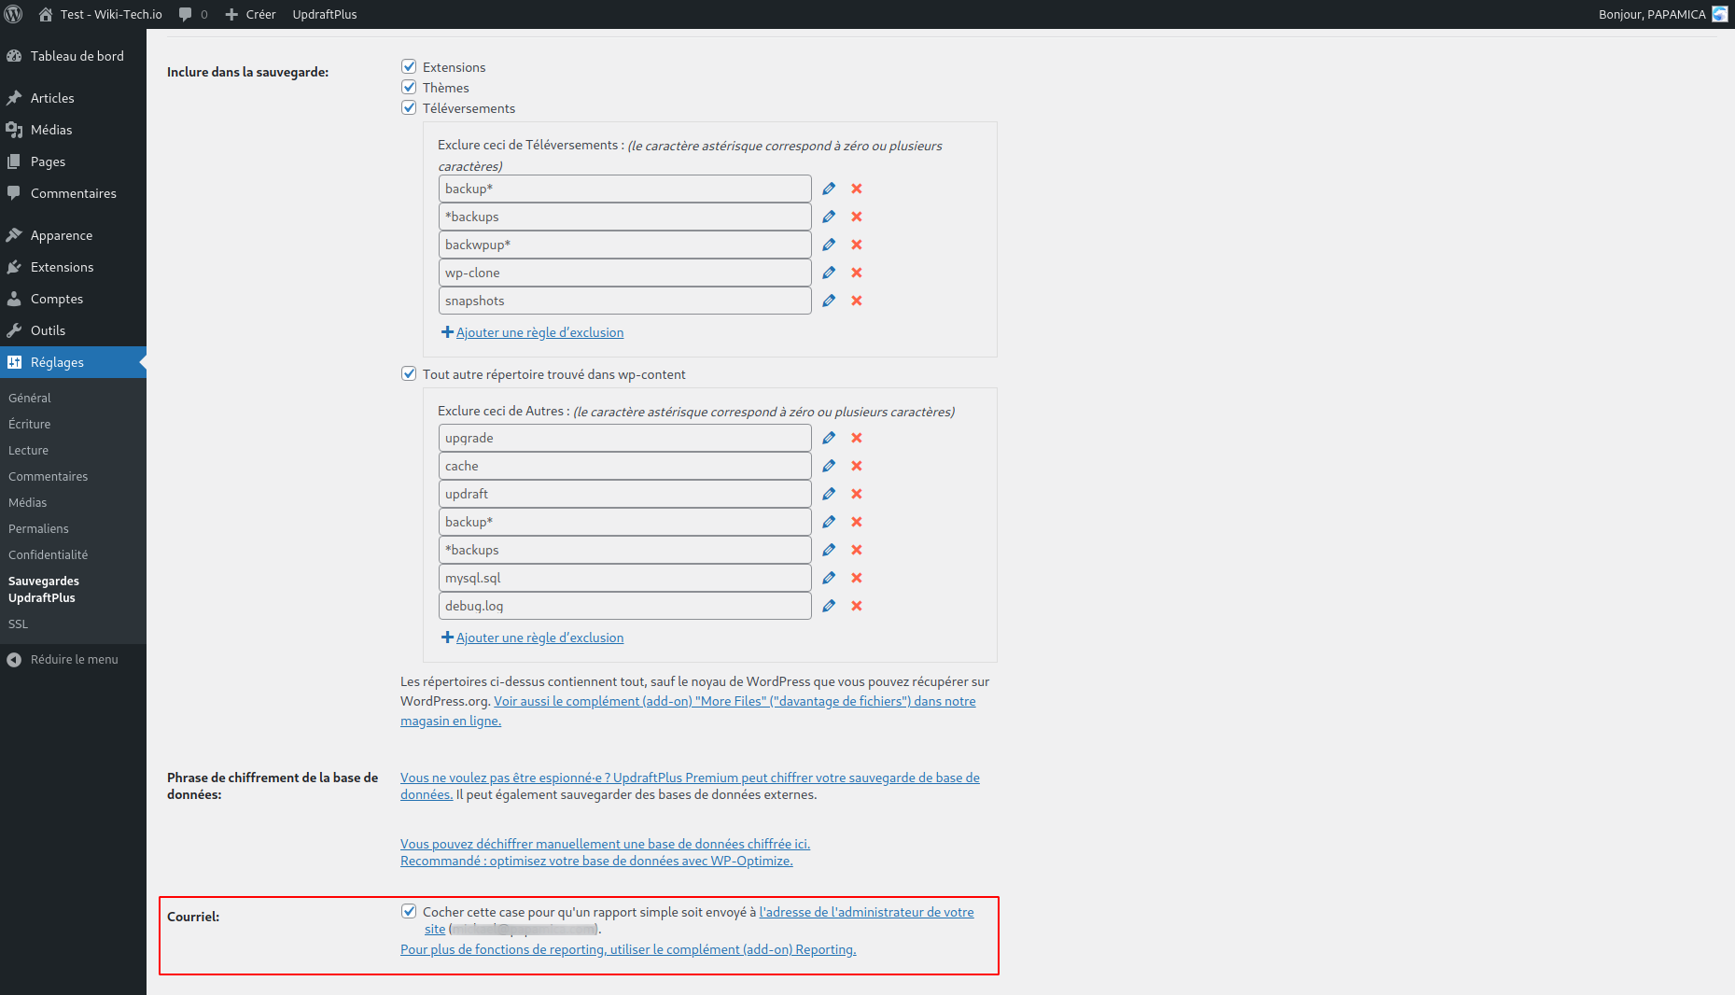Open the comments bubble icon in admin bar
Image resolution: width=1735 pixels, height=995 pixels.
pyautogui.click(x=186, y=14)
